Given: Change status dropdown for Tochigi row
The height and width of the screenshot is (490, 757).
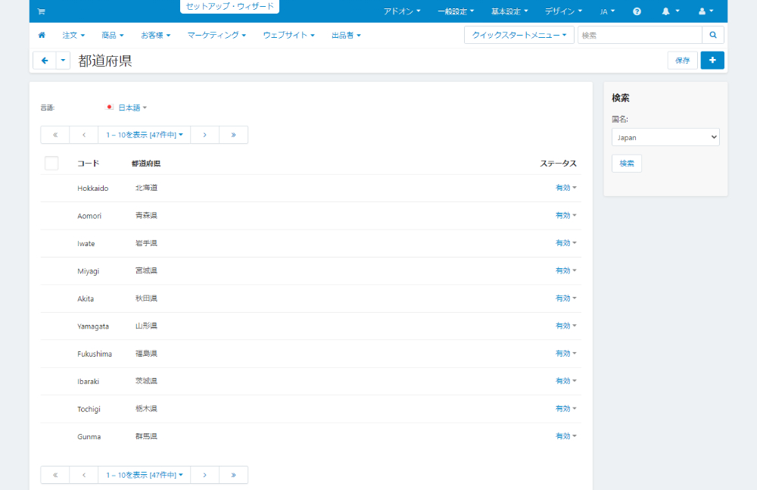Looking at the screenshot, I should pyautogui.click(x=565, y=408).
